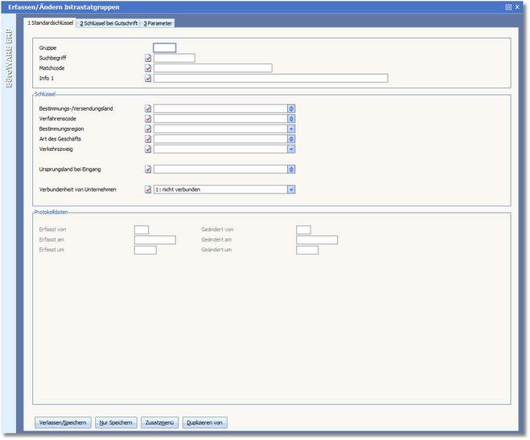Screen dimensions: 530x440
Task: Click the maximize icon in the title bar
Action: tap(508, 6)
